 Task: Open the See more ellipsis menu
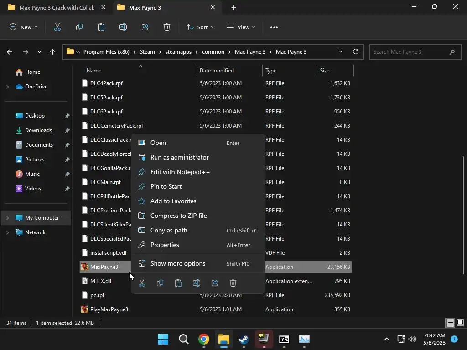(x=274, y=27)
